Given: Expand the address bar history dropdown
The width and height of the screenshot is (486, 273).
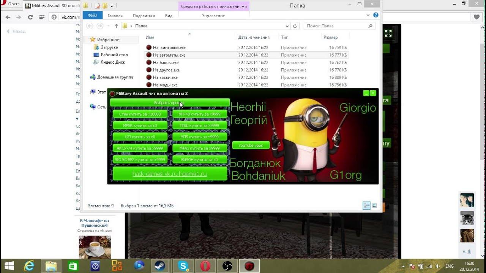Looking at the screenshot, I should [x=287, y=26].
